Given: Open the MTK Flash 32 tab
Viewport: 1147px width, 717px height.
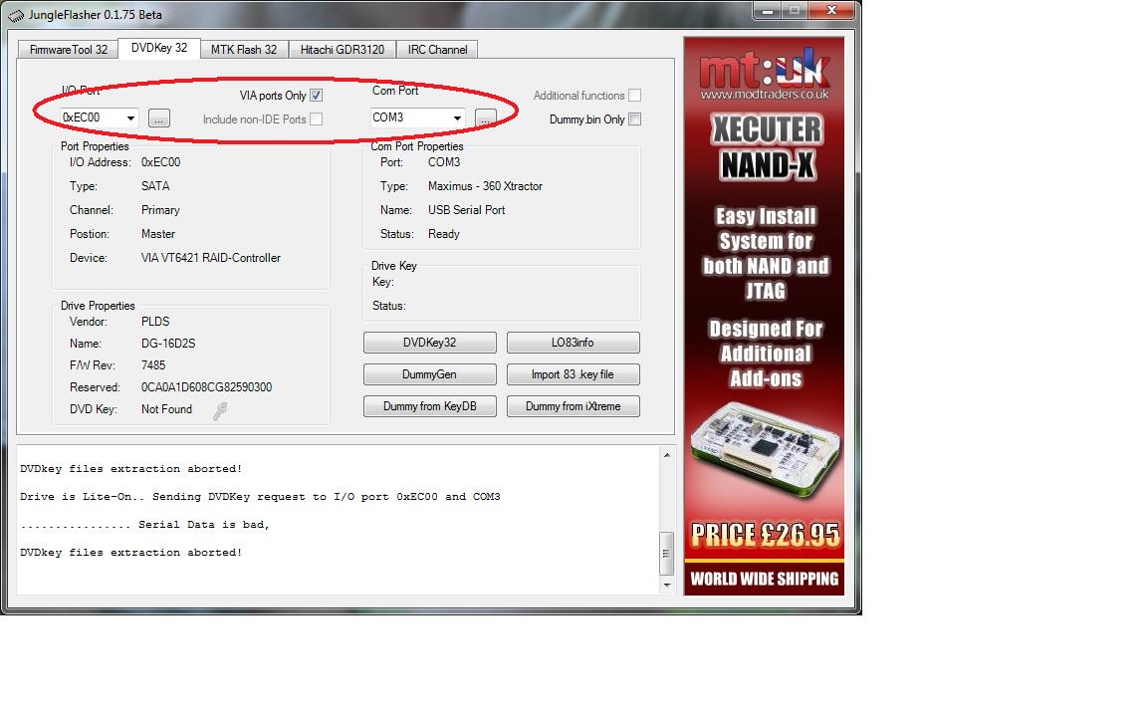Looking at the screenshot, I should tap(244, 49).
